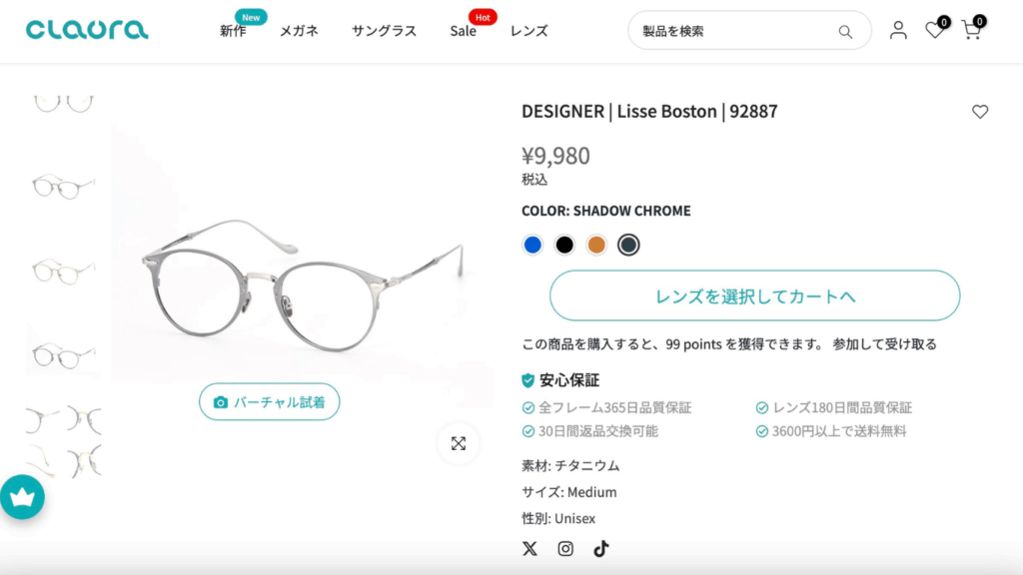
Task: Launch バーチャル試着 virtual try-on
Action: point(269,402)
